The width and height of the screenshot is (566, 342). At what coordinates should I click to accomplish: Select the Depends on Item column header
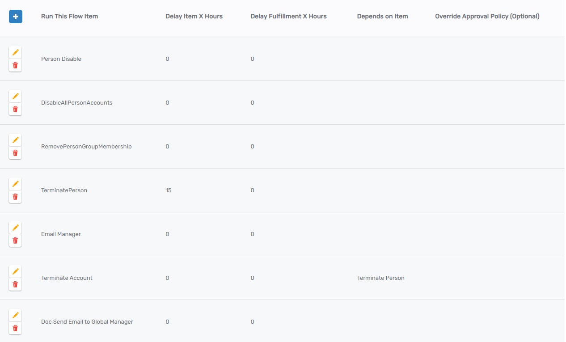[x=382, y=17]
